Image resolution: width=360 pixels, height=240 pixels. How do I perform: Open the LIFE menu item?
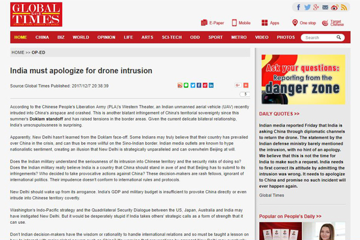128,37
